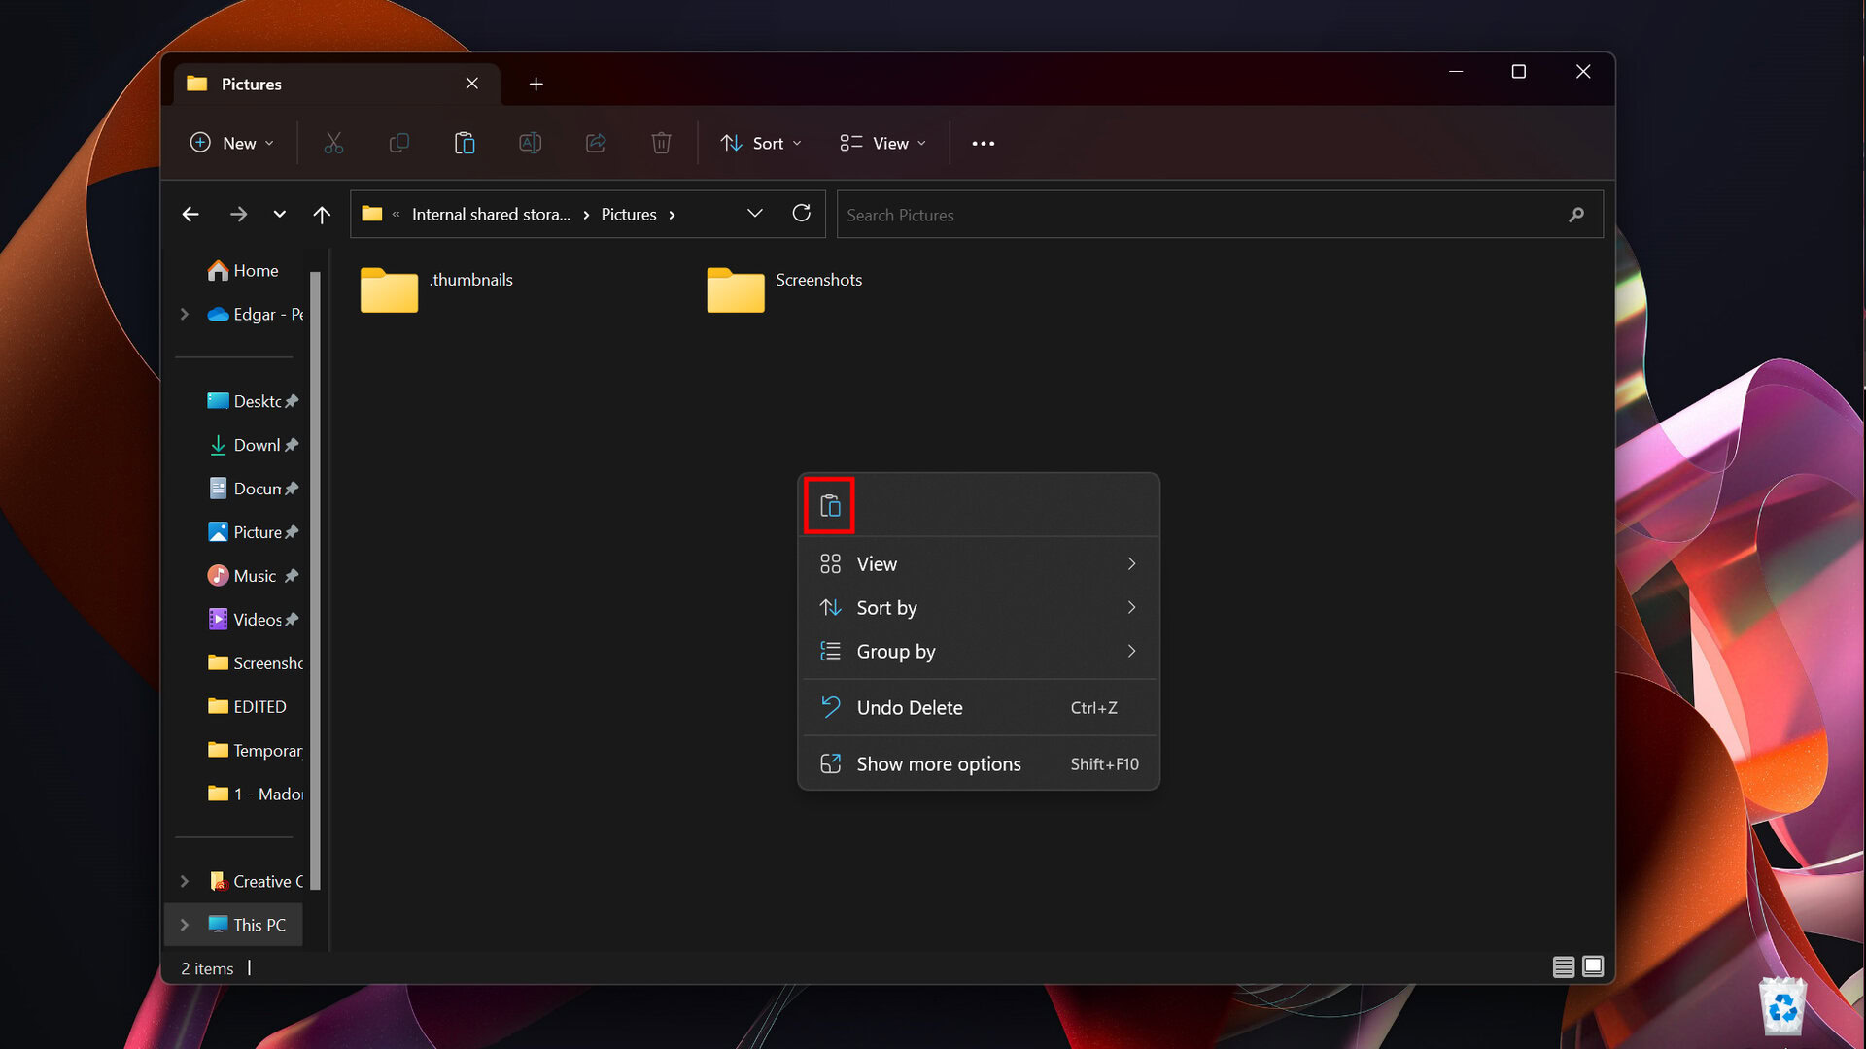
Task: Open the address bar history dropdown
Action: [x=754, y=214]
